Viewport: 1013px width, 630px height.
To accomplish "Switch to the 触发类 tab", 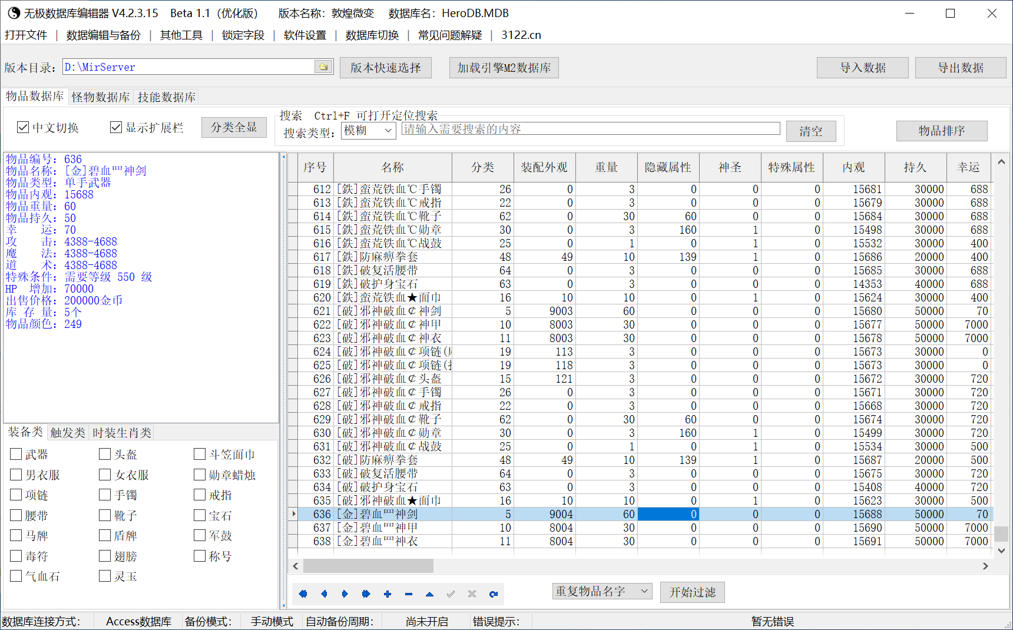I will 68,433.
